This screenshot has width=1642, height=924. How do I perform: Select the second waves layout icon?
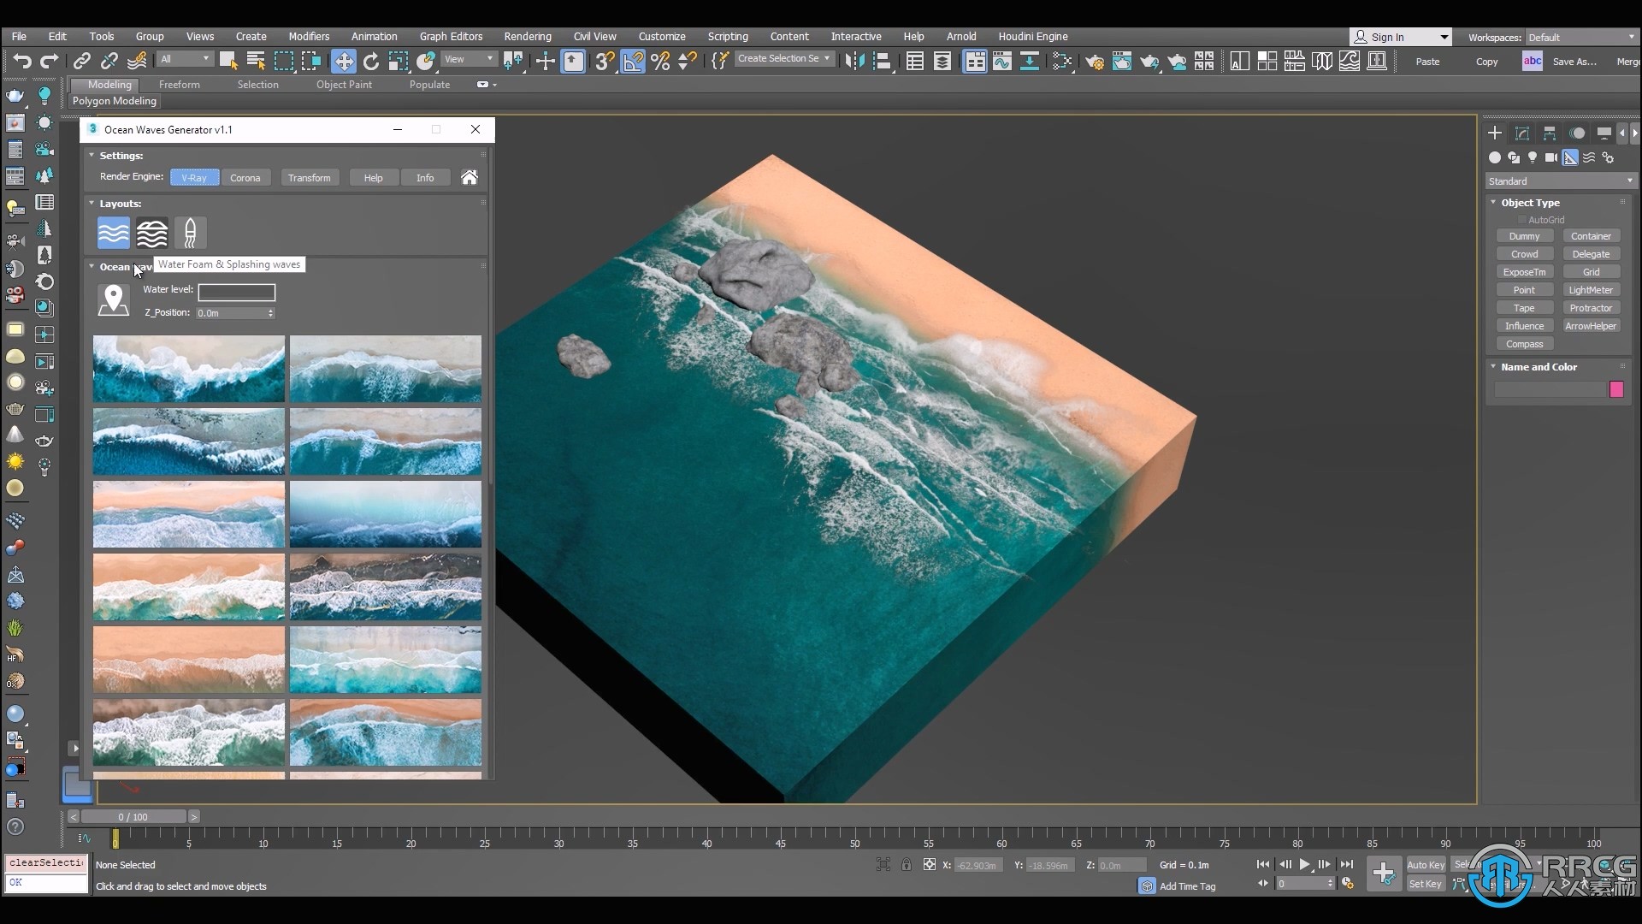point(152,233)
